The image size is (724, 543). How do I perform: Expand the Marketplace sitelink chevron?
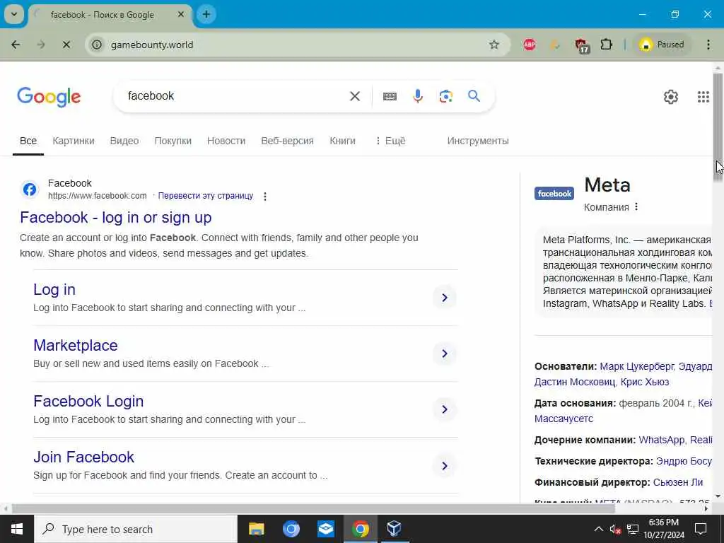[x=445, y=354]
